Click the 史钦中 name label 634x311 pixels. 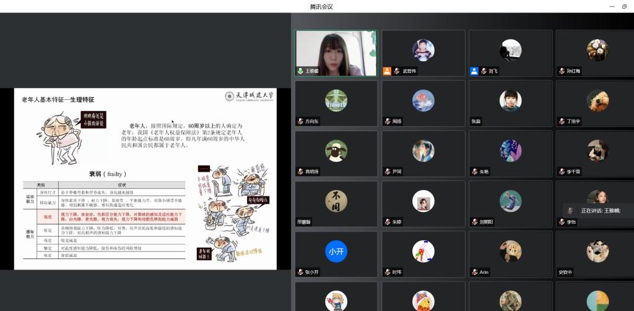tap(565, 272)
